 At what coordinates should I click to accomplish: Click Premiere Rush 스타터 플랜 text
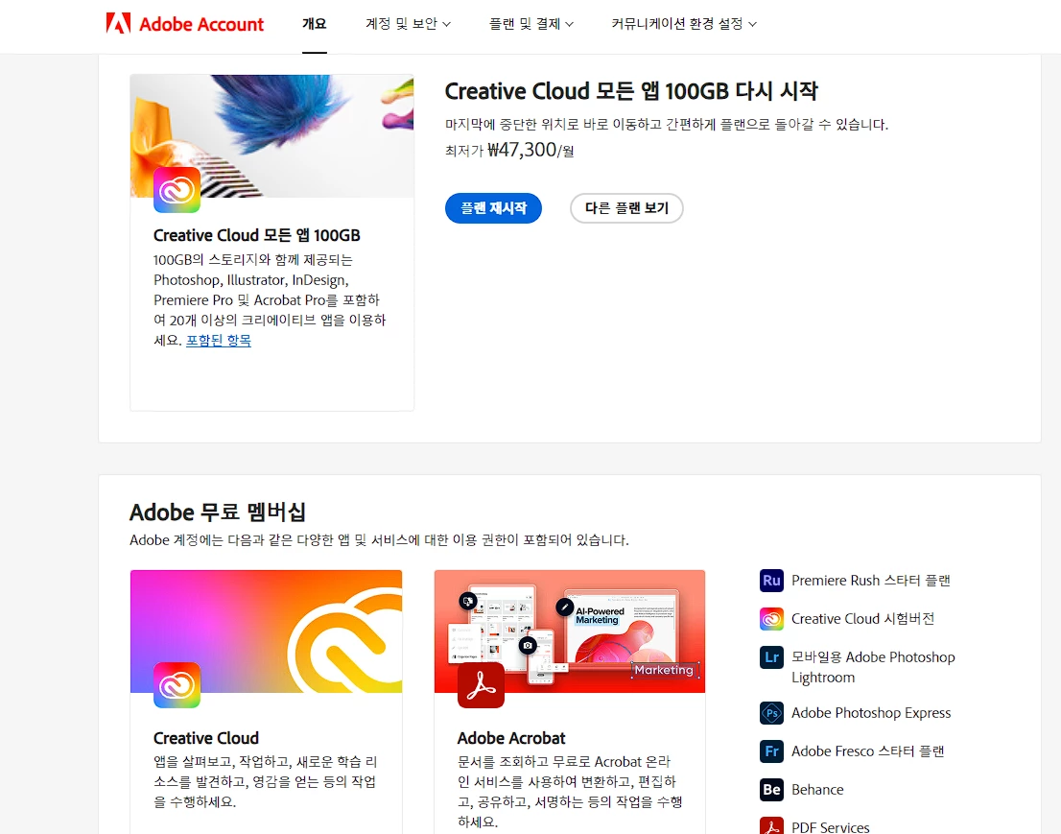pos(871,581)
